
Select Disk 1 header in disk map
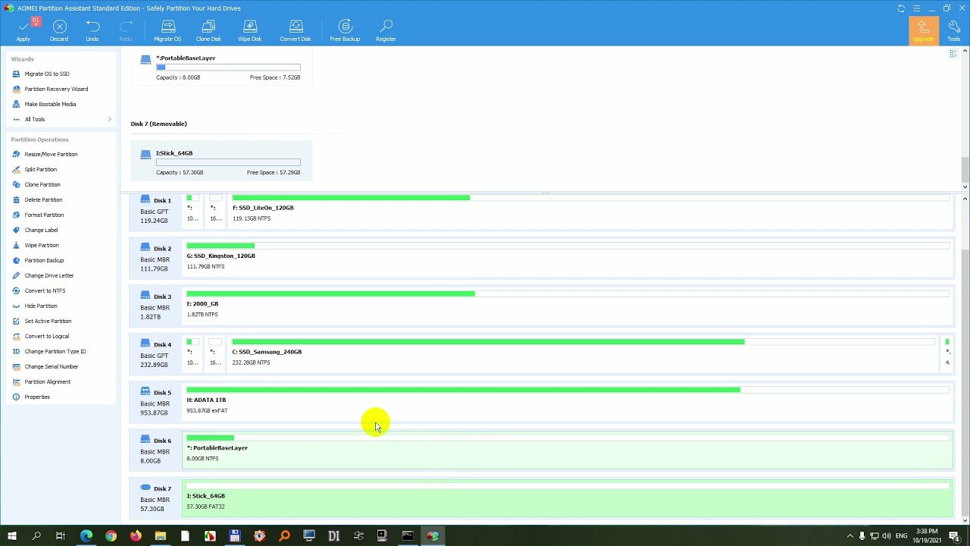155,210
